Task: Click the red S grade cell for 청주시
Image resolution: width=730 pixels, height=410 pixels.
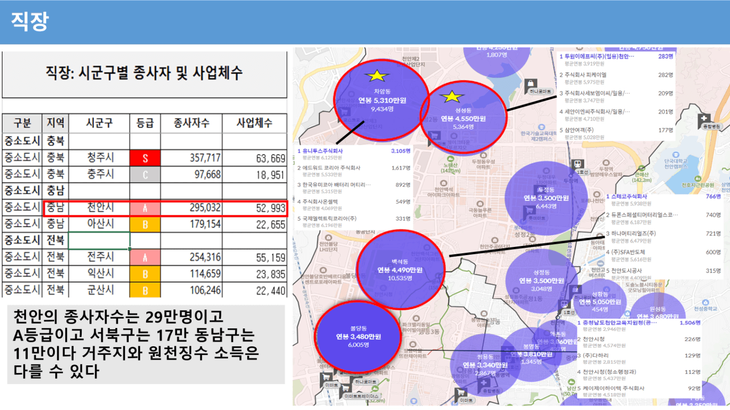Action: pyautogui.click(x=145, y=158)
